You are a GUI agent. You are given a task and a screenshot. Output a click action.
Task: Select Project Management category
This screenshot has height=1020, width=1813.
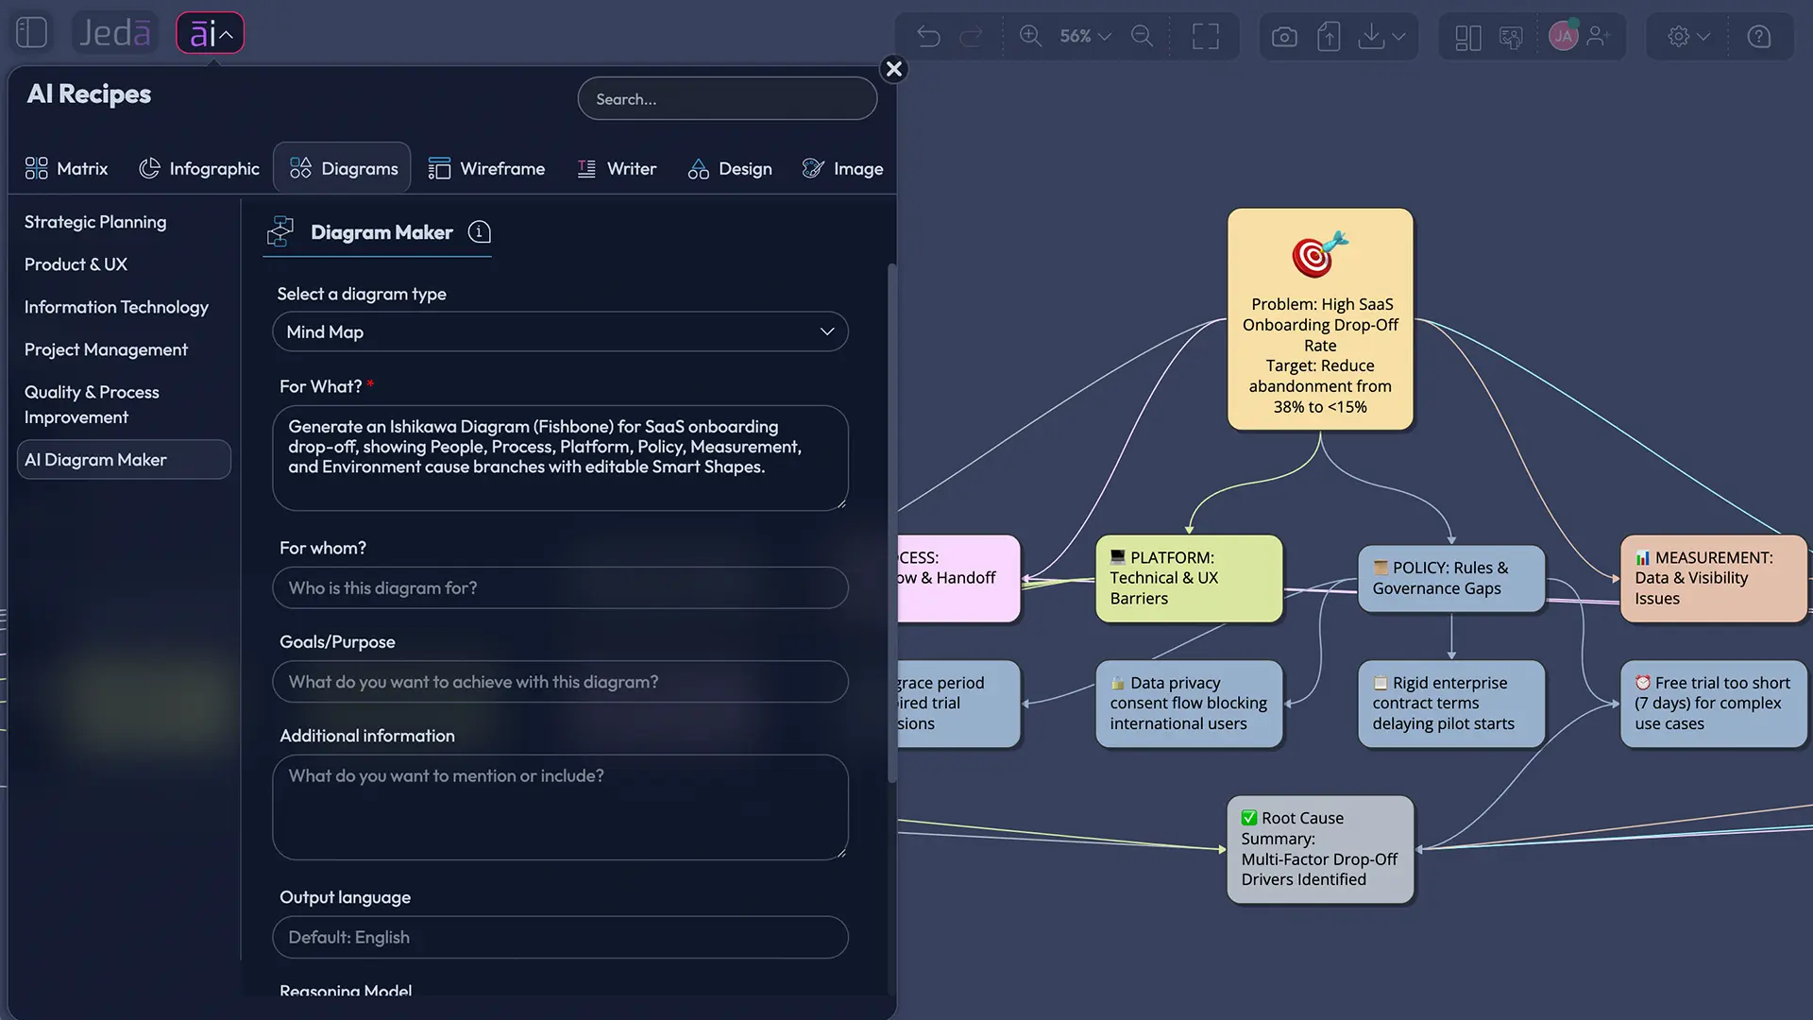point(106,349)
